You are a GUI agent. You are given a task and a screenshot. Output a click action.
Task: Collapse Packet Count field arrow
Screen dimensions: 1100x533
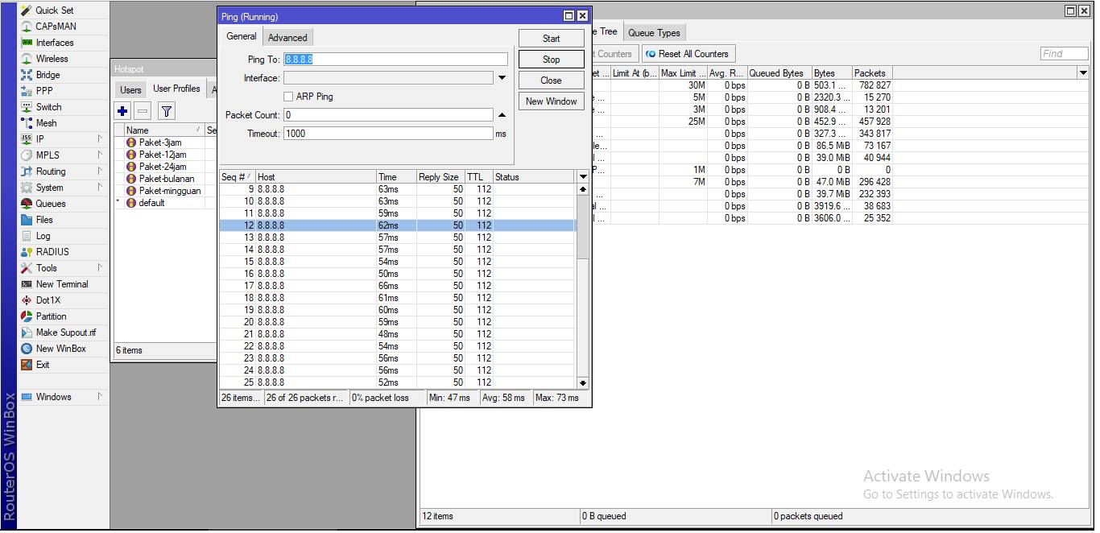click(502, 115)
